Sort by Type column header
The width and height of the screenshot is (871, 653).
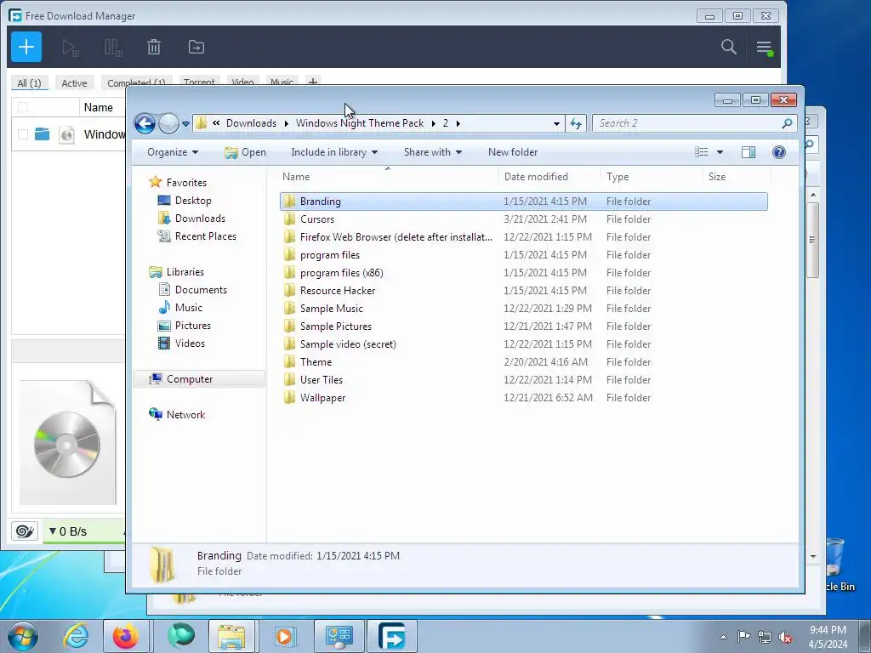(652, 177)
